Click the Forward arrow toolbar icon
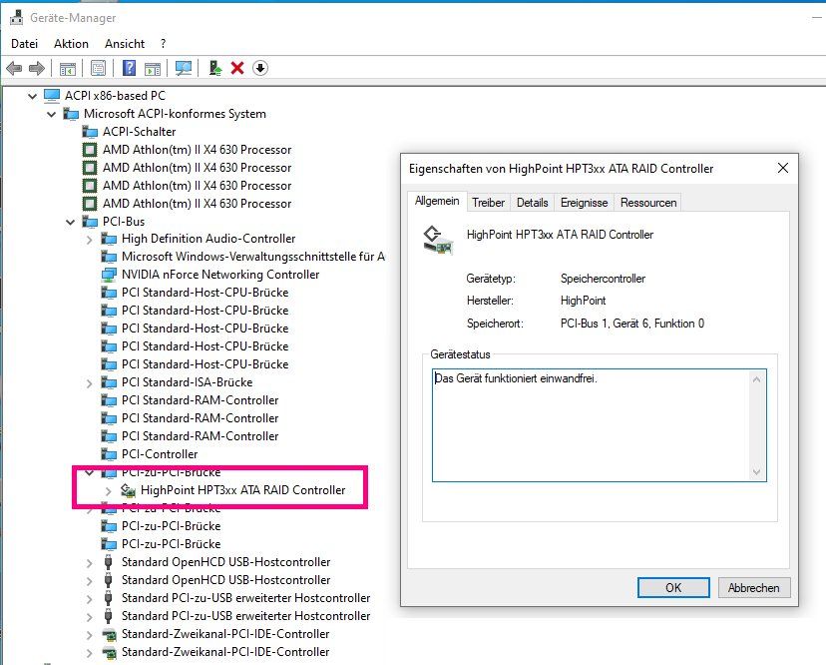Screen dimensions: 826x665 (36, 68)
